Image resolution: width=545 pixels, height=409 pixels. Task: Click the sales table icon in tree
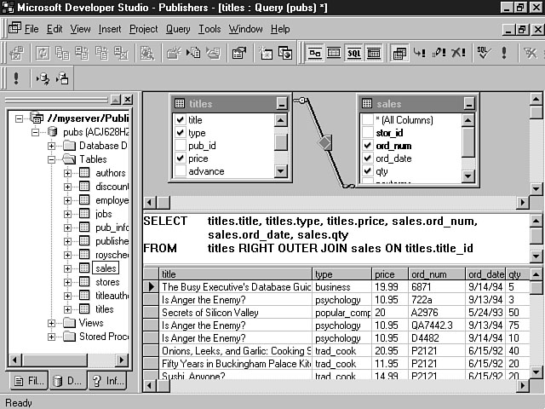84,268
